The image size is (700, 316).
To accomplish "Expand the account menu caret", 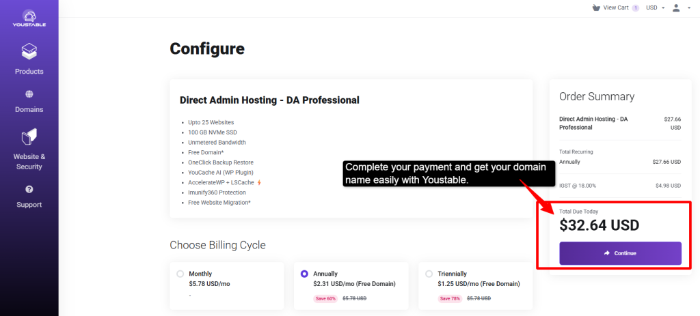I will [689, 8].
